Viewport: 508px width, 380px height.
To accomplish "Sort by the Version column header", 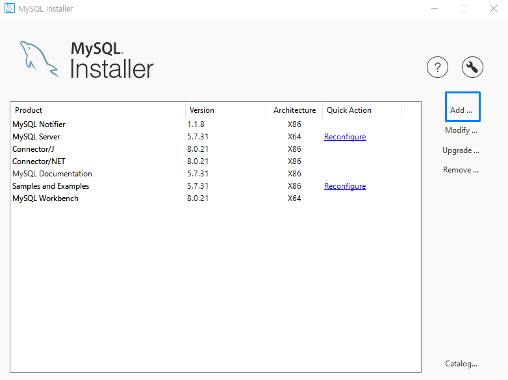I will (x=225, y=110).
